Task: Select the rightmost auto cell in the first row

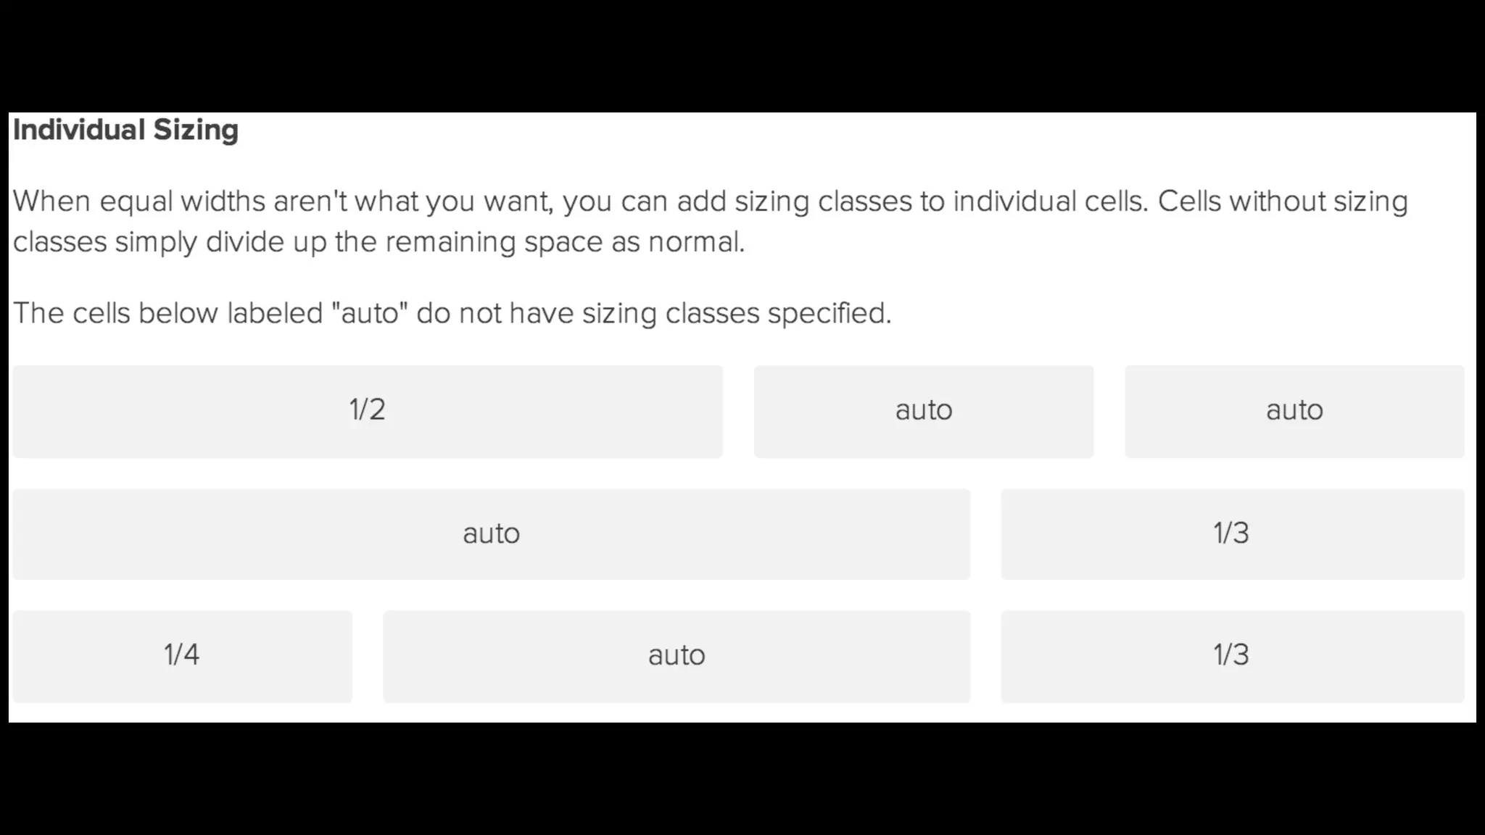Action: click(x=1294, y=411)
